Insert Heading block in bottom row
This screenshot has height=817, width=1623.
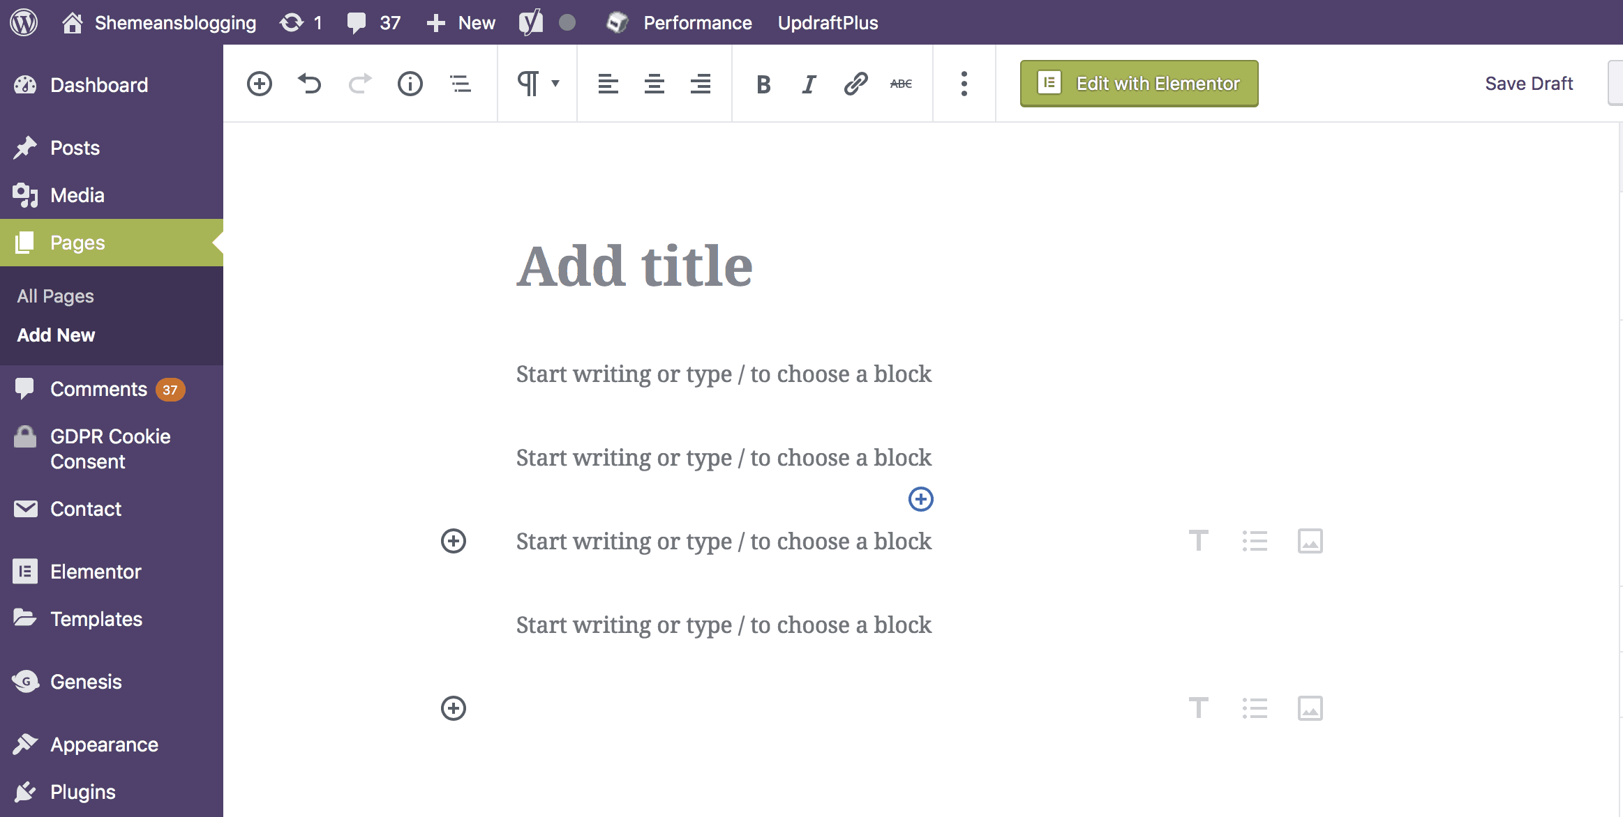[x=1199, y=708]
